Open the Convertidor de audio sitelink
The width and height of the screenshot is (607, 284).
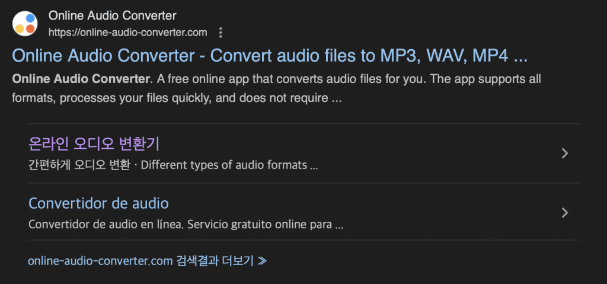98,203
